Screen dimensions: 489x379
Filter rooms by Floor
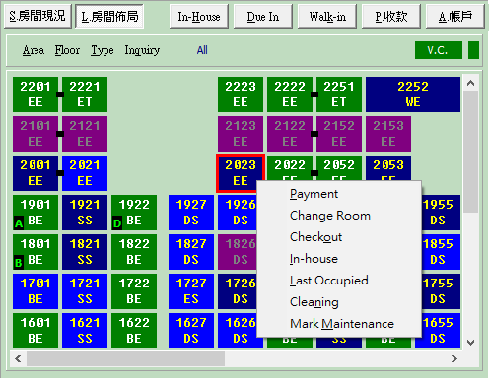point(67,50)
